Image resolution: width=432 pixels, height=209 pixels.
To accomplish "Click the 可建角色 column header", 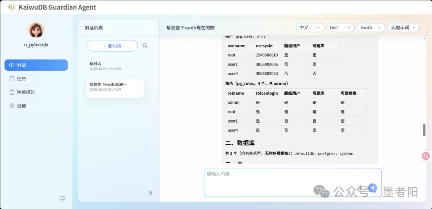I will 352,93.
